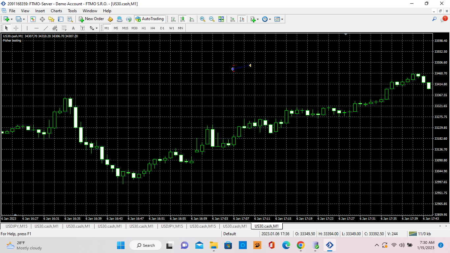Open the Navigator star-folder icon

(51, 19)
